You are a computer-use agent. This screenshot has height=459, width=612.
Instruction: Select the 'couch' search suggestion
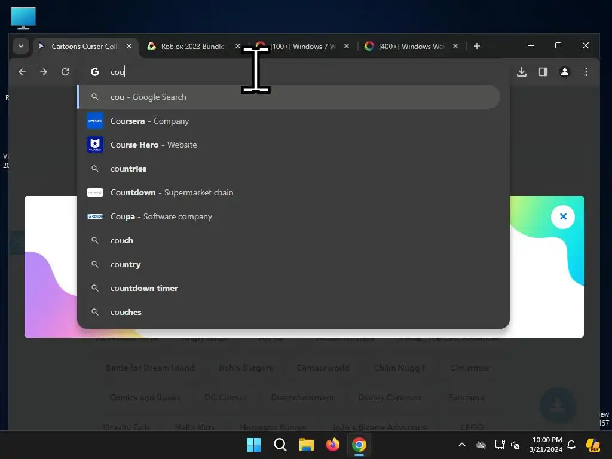289,240
